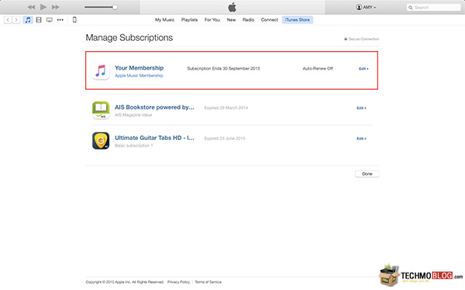Click the AIS Bookstore app icon
Viewport: 465px width, 290px height.
(101, 110)
